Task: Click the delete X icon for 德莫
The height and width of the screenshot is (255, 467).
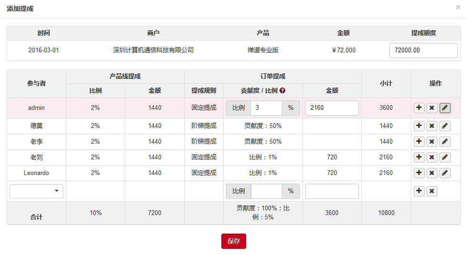Action: pyautogui.click(x=432, y=126)
